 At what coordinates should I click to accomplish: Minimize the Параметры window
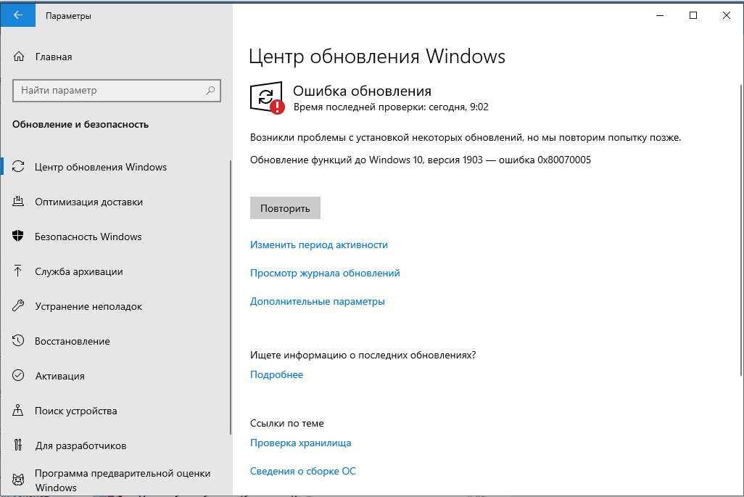(660, 15)
